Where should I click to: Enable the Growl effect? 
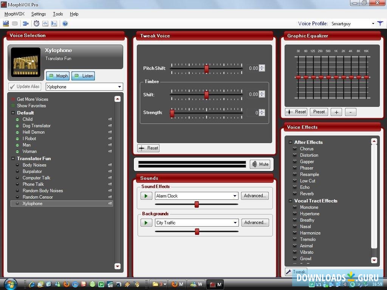point(295,258)
